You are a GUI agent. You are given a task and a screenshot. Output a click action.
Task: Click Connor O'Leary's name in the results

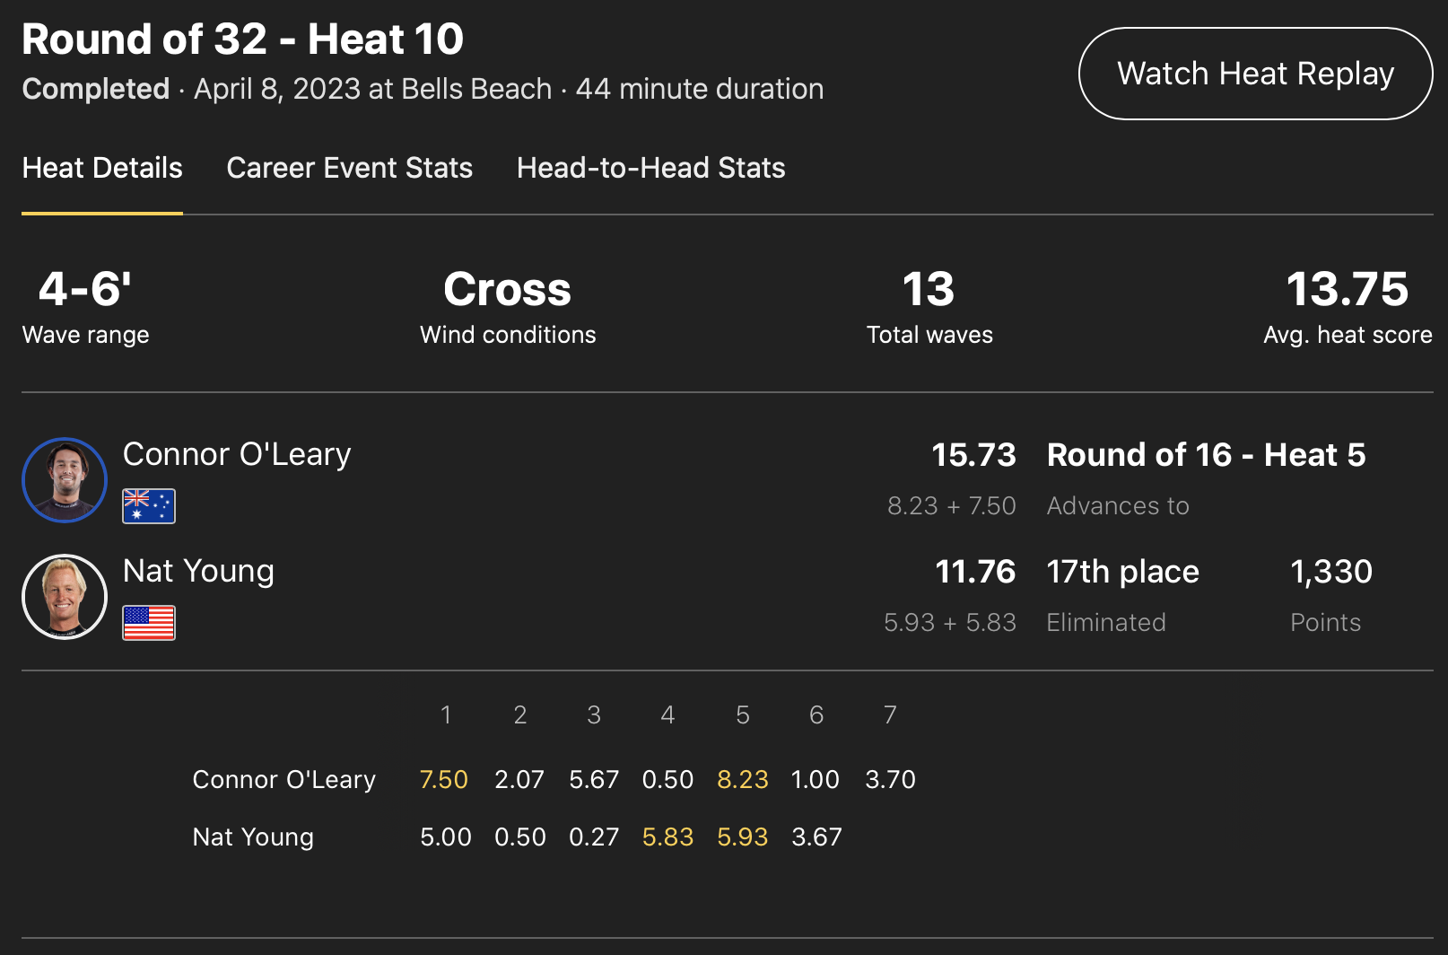237,455
